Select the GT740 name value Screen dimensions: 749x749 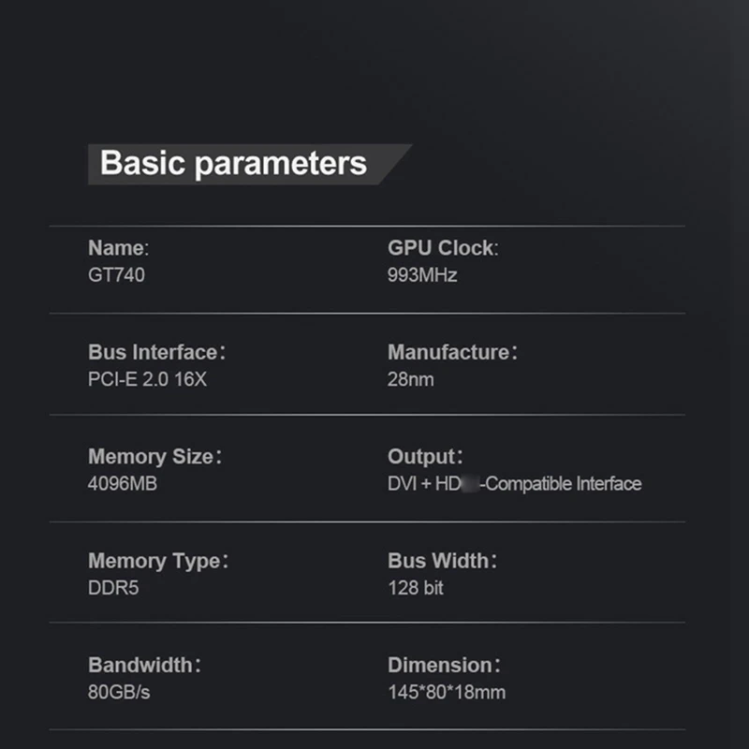click(116, 275)
